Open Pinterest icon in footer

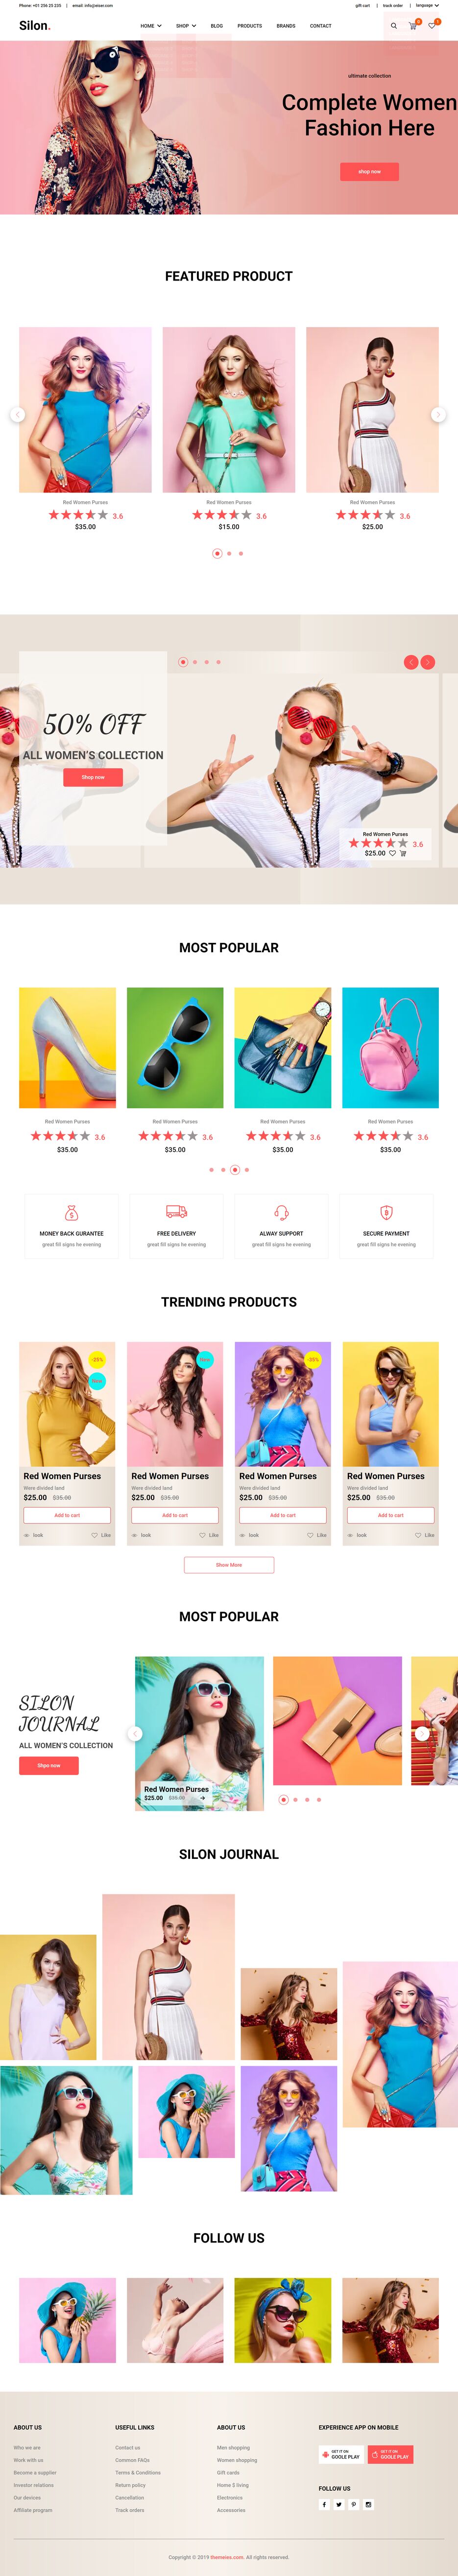(x=353, y=2504)
